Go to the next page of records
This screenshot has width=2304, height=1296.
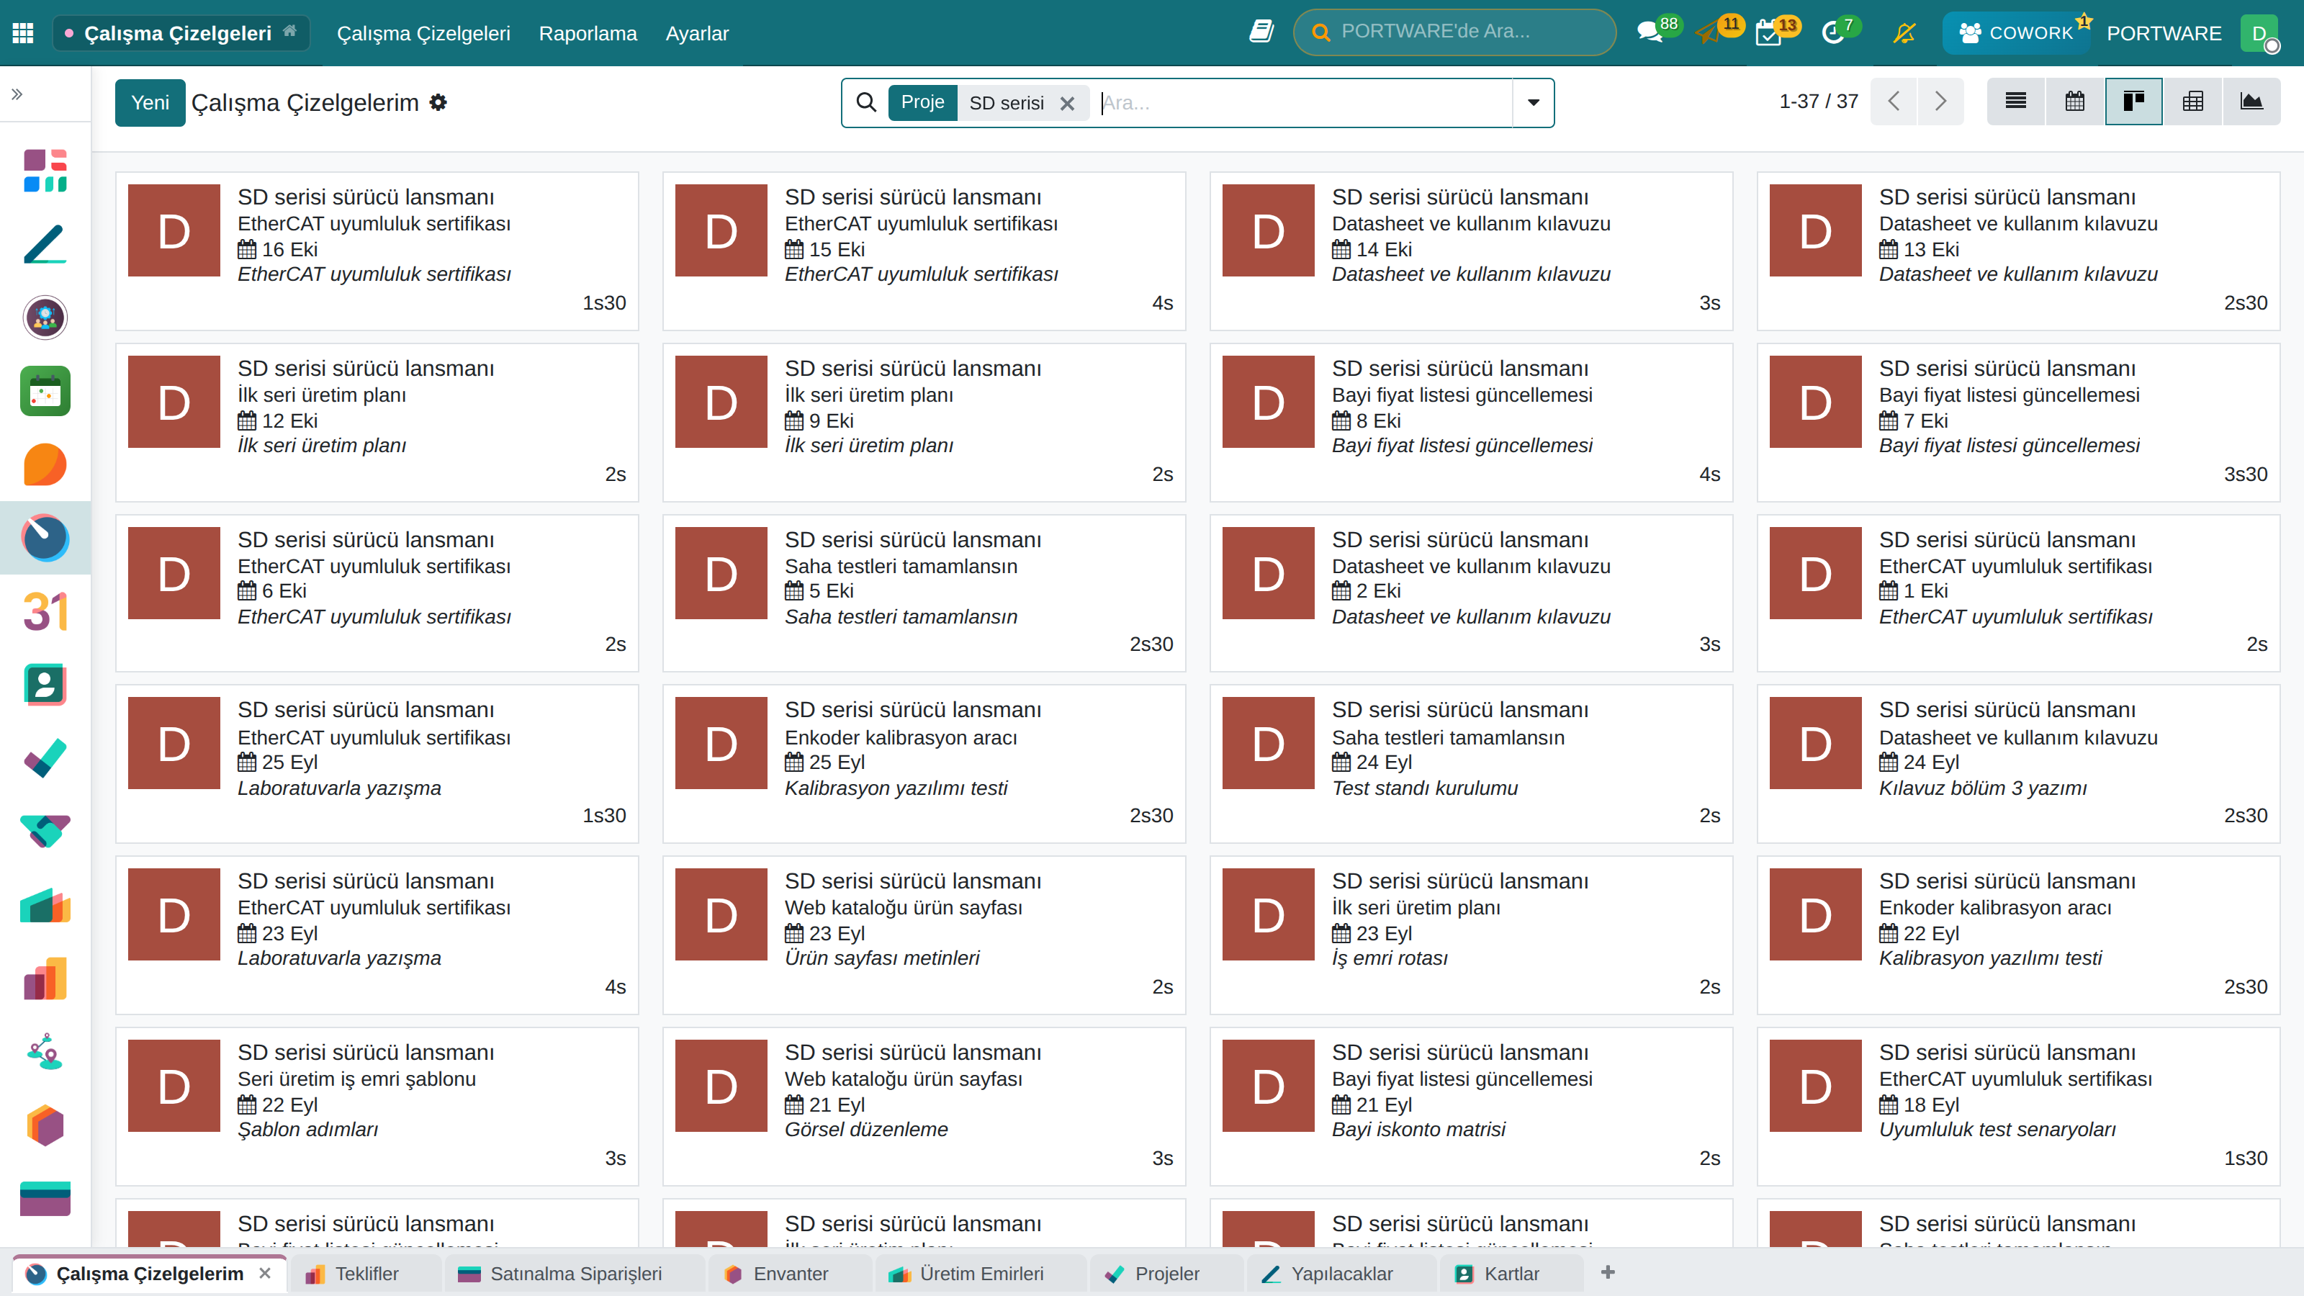1940,101
